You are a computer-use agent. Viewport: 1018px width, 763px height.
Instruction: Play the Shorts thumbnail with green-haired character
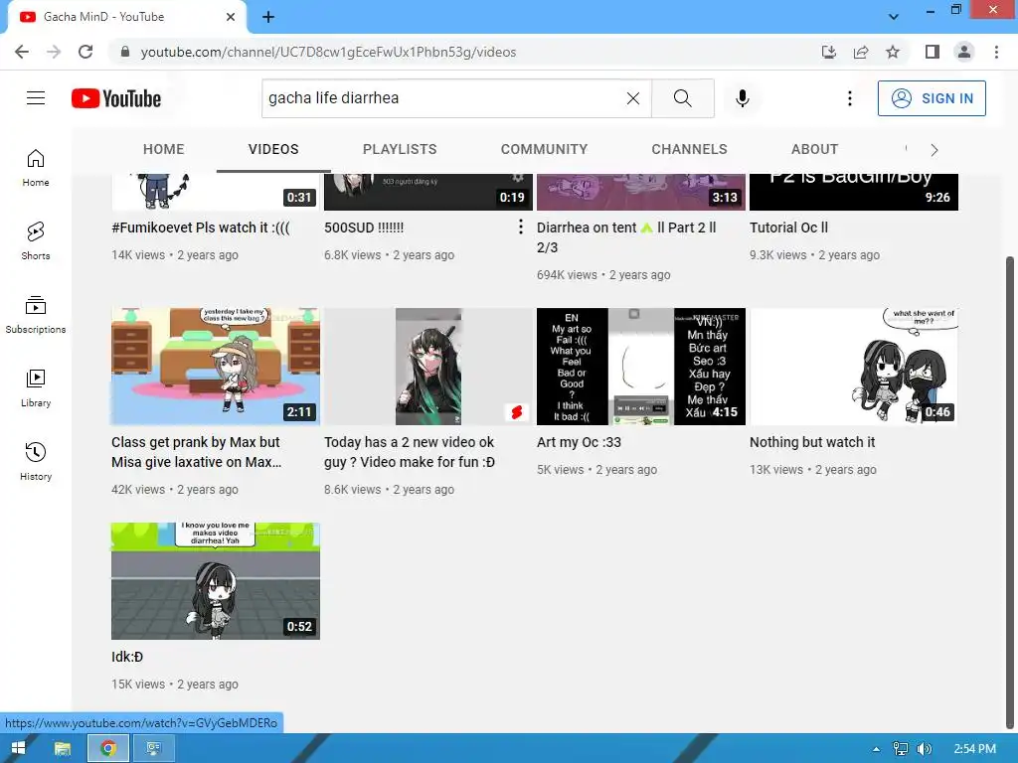click(x=428, y=367)
